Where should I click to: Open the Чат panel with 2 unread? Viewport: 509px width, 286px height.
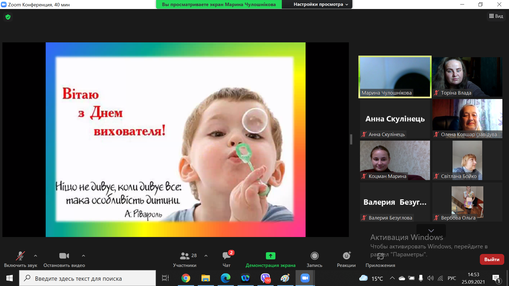pyautogui.click(x=227, y=259)
